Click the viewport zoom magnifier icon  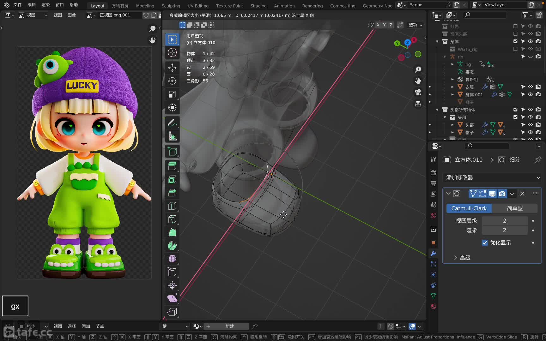(418, 69)
